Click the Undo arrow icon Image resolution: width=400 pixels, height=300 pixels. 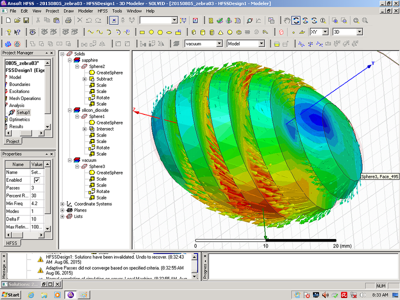tap(89, 20)
